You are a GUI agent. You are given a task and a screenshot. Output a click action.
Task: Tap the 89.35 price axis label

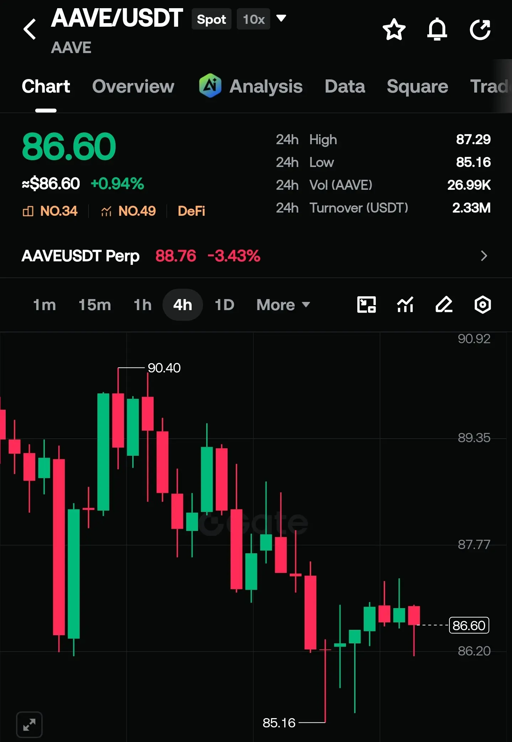(474, 438)
